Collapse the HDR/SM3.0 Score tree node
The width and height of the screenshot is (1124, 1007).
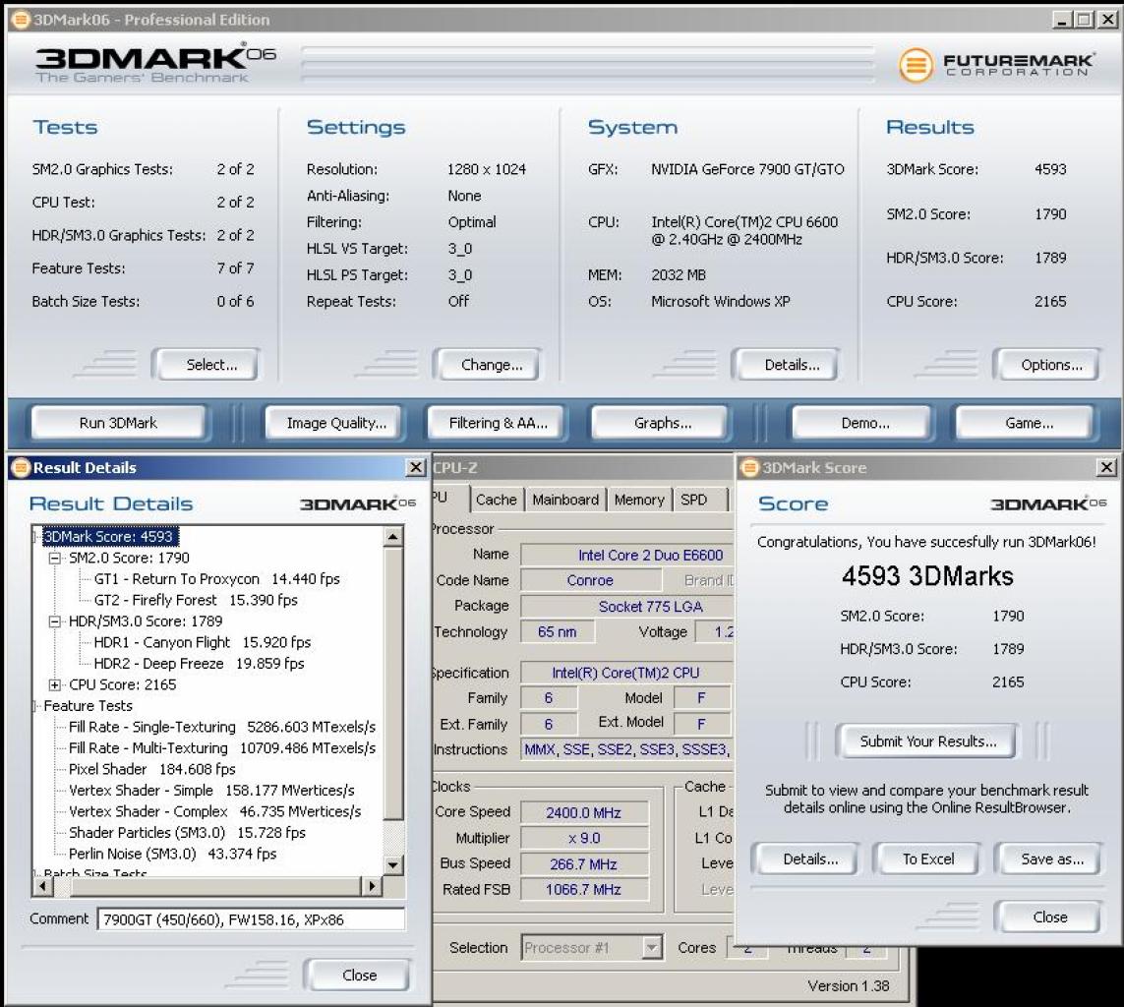(54, 622)
